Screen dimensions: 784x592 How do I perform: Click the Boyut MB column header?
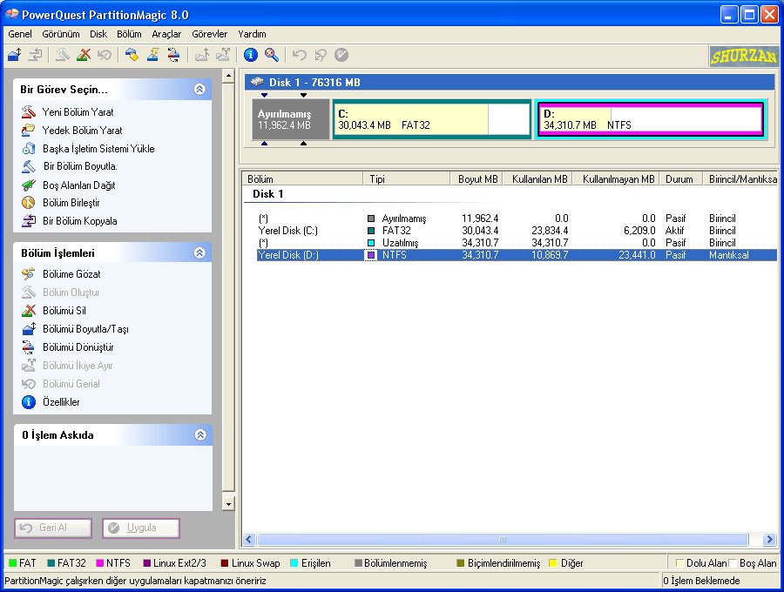click(x=477, y=178)
